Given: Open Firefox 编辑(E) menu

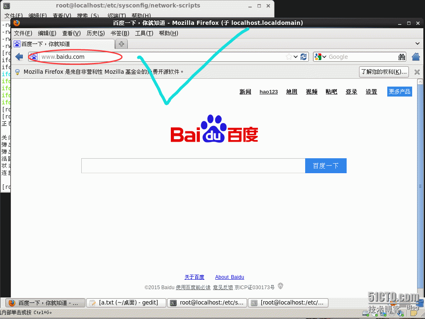Looking at the screenshot, I should point(47,33).
